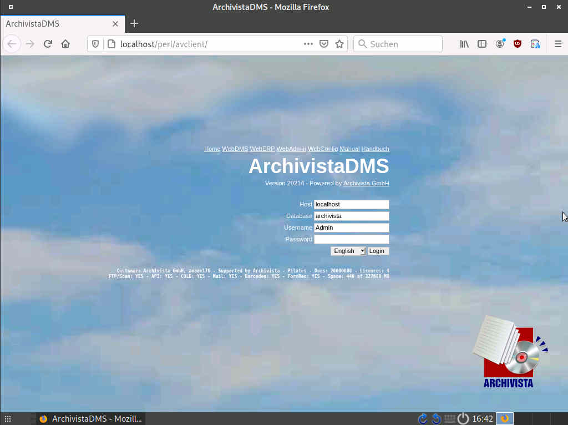Click the power button in taskbar
The width and height of the screenshot is (568, 425).
(463, 419)
